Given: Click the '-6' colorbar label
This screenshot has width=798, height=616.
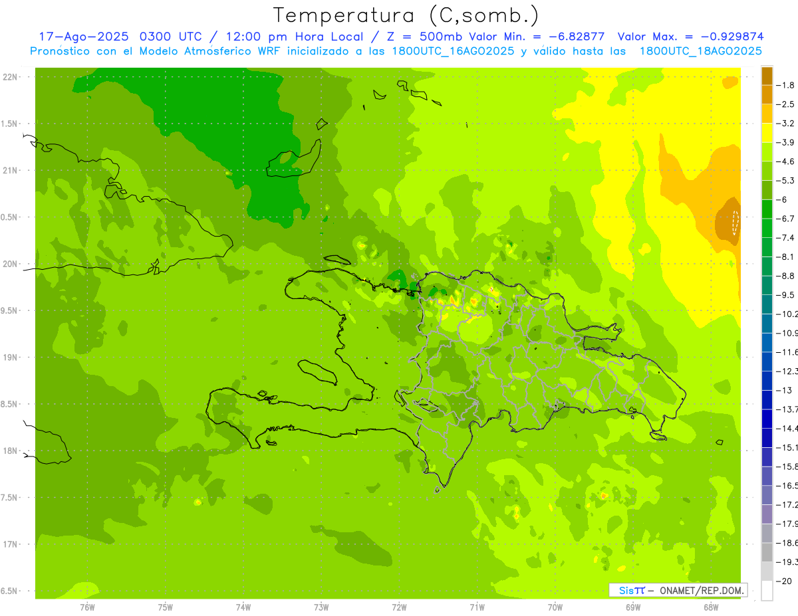Looking at the screenshot, I should point(781,199).
